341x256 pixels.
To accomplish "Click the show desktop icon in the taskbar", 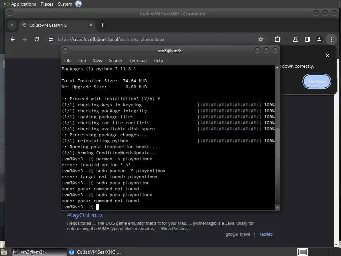I will pos(4,252).
